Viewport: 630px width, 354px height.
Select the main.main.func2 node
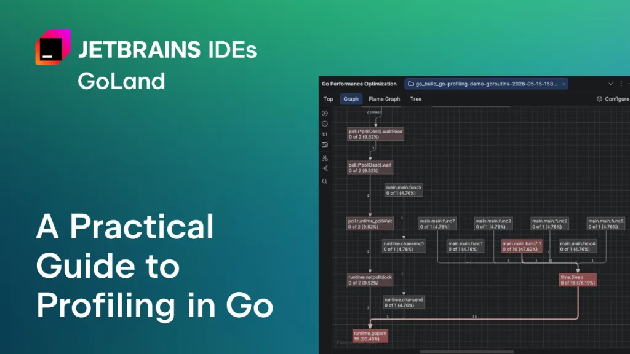click(x=550, y=224)
